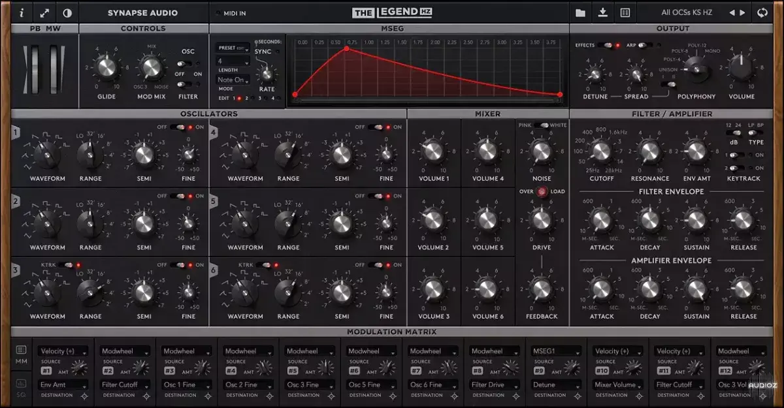Click the #9 modulation slot button
Viewport: 784px width, 408px height.
(x=539, y=371)
